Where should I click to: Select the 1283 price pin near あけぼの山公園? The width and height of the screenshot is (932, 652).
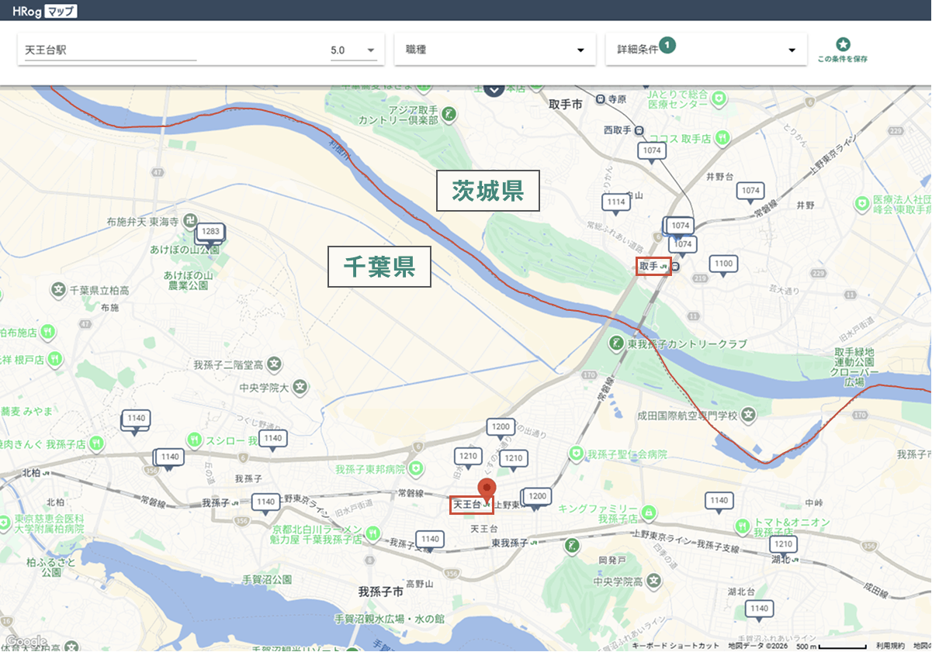coord(209,232)
